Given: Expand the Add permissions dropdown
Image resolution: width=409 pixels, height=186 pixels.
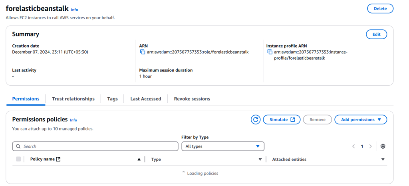Looking at the screenshot, I should click(x=361, y=120).
